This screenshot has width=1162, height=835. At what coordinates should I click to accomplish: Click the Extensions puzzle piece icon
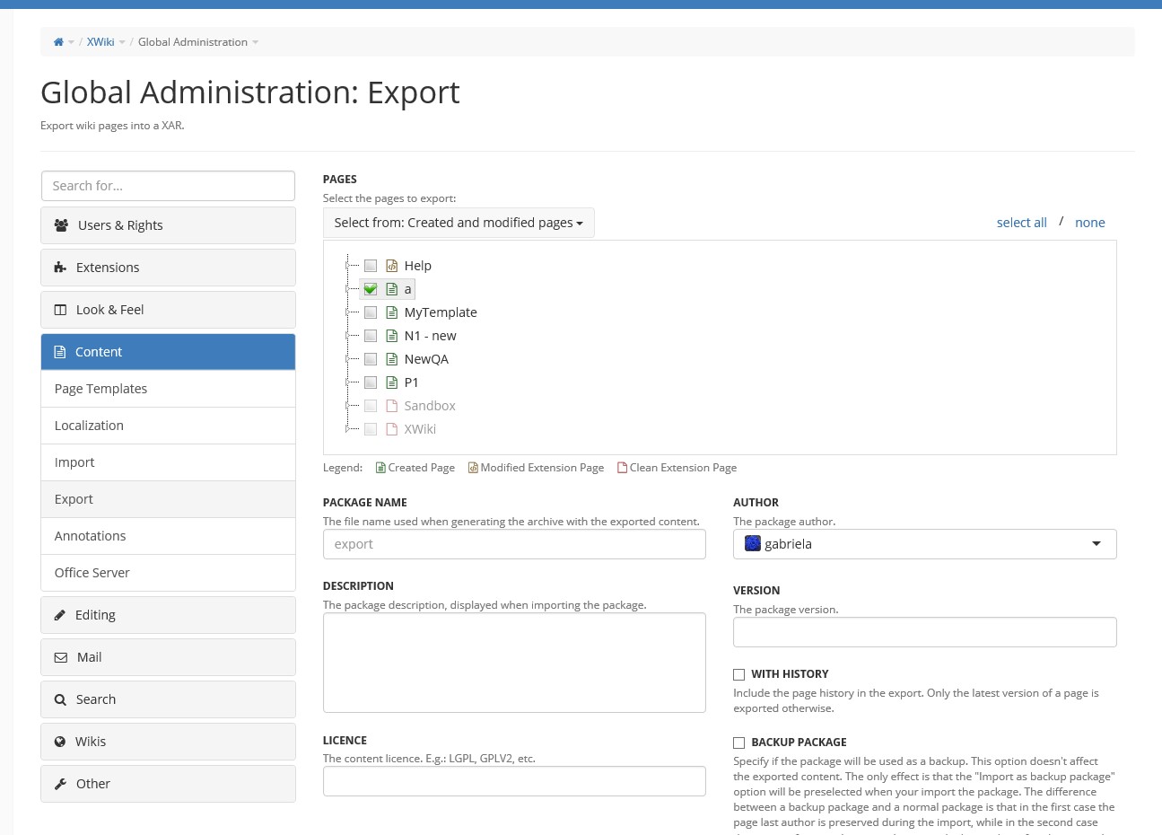pyautogui.click(x=60, y=268)
